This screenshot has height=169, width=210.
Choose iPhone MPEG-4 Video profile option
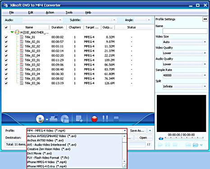click(x=75, y=162)
